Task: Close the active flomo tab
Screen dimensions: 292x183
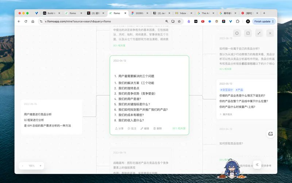Action: pyautogui.click(x=125, y=13)
